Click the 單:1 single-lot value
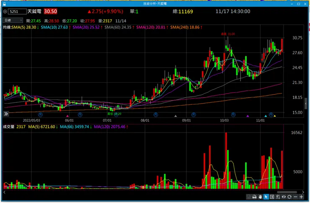Screen dimensions: 310x203 tap(134, 11)
